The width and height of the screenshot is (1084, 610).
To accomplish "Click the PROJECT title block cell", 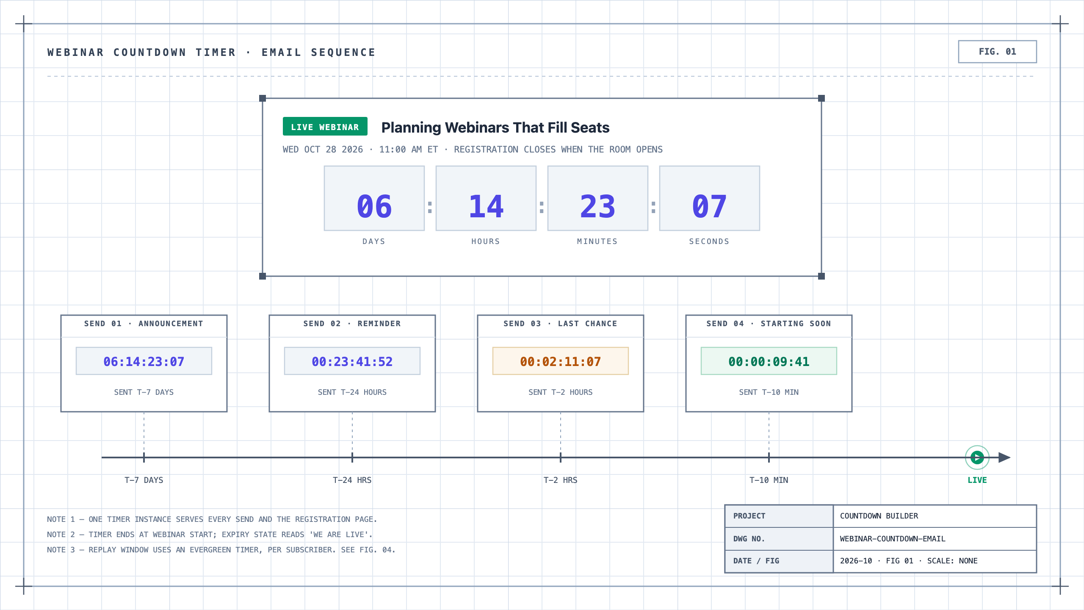I will pyautogui.click(x=779, y=516).
